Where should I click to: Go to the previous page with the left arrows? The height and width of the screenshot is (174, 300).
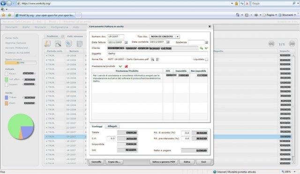pyautogui.click(x=271, y=44)
